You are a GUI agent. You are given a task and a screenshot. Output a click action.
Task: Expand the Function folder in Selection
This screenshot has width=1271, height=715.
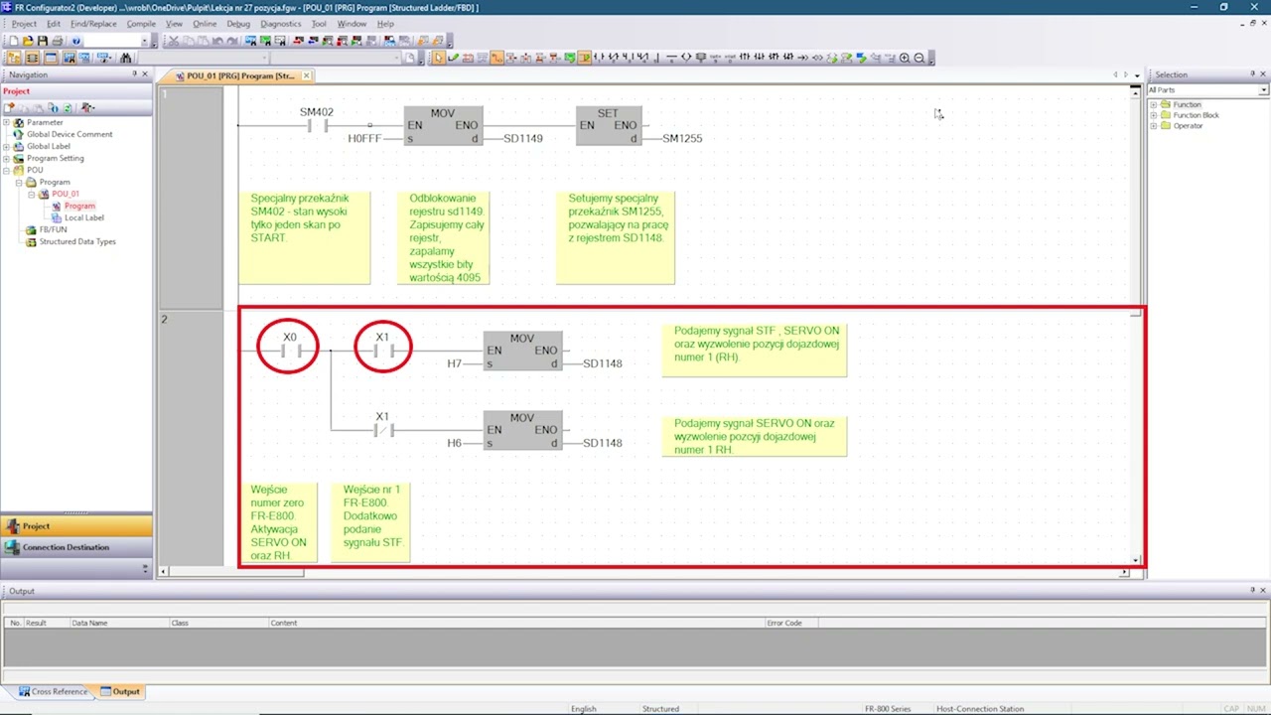point(1154,104)
